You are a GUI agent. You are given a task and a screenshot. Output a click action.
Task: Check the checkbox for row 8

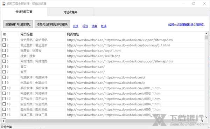4,77
